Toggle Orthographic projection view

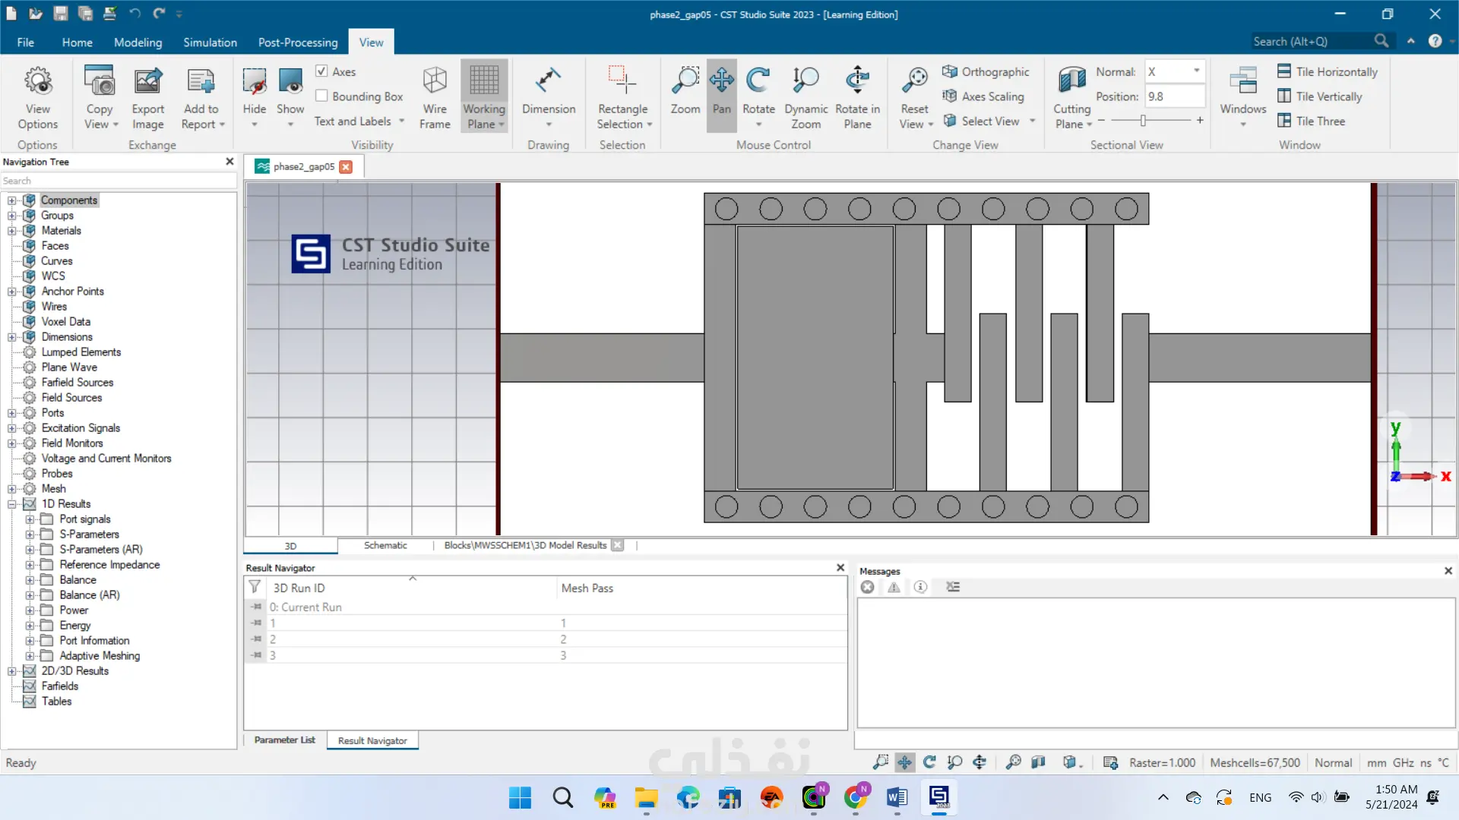[986, 71]
